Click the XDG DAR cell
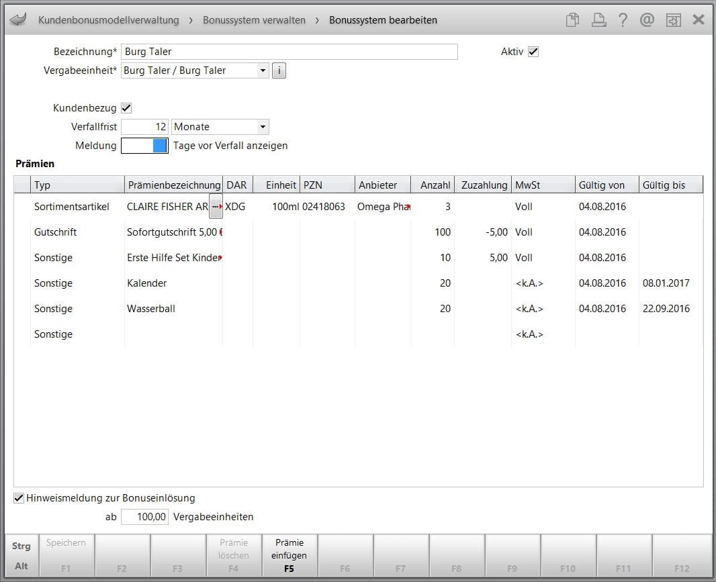 pos(235,207)
